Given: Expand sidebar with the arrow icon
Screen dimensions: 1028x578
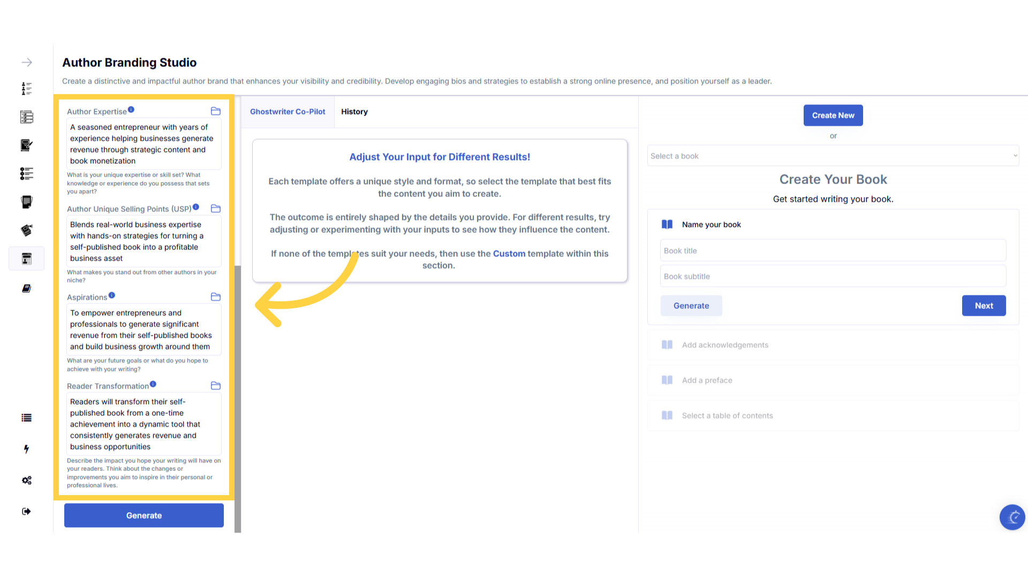Looking at the screenshot, I should point(27,63).
